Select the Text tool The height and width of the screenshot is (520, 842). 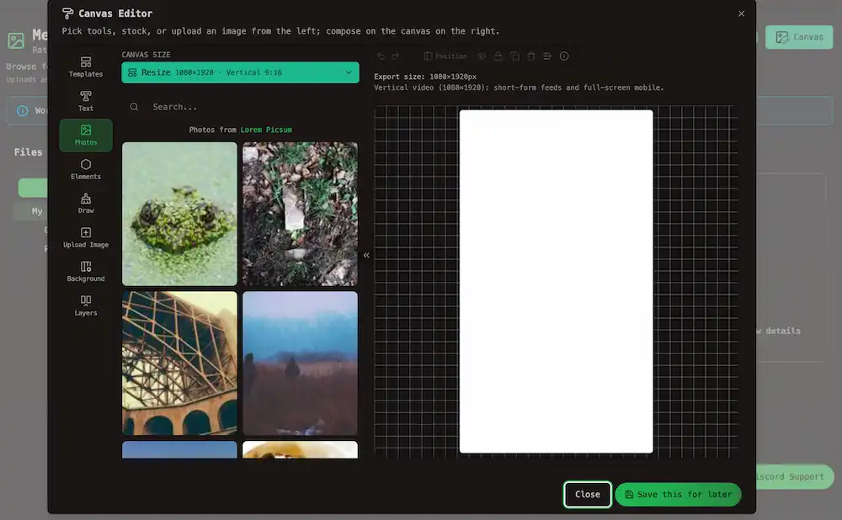tap(85, 101)
